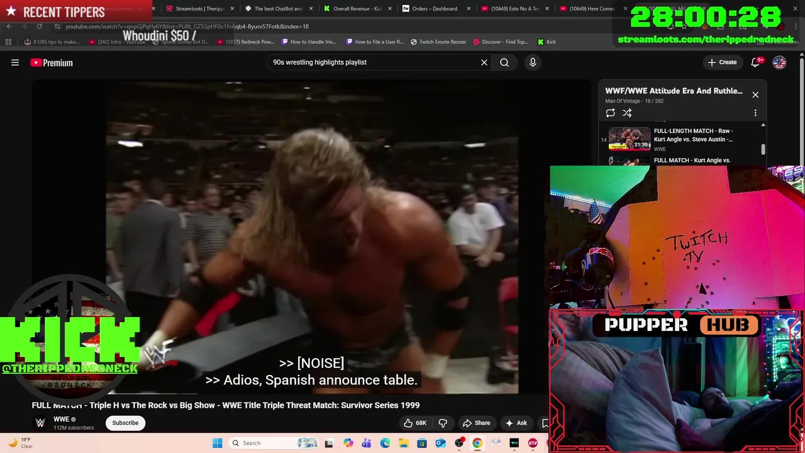Subscribe to the WWE channel

click(x=125, y=423)
